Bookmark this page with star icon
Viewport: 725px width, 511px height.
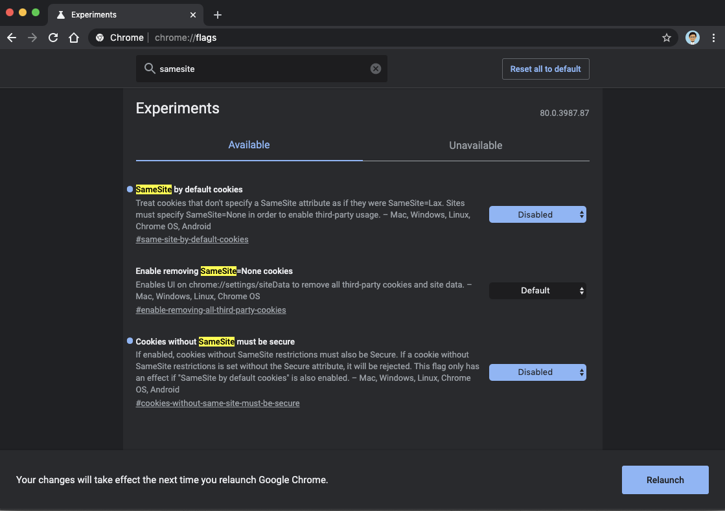click(x=666, y=38)
